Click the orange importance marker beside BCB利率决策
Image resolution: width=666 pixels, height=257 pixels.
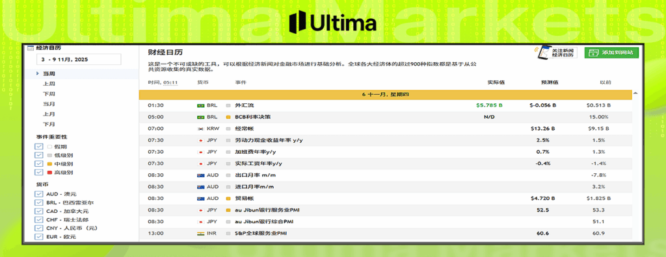228,117
